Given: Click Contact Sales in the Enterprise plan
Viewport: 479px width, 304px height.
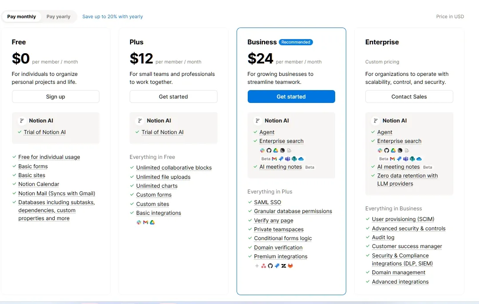Looking at the screenshot, I should (x=409, y=96).
